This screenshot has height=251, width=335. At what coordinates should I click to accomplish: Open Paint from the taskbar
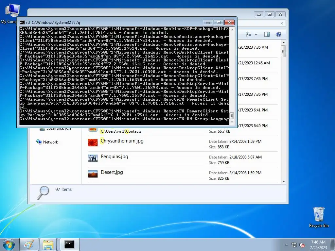coord(29,244)
